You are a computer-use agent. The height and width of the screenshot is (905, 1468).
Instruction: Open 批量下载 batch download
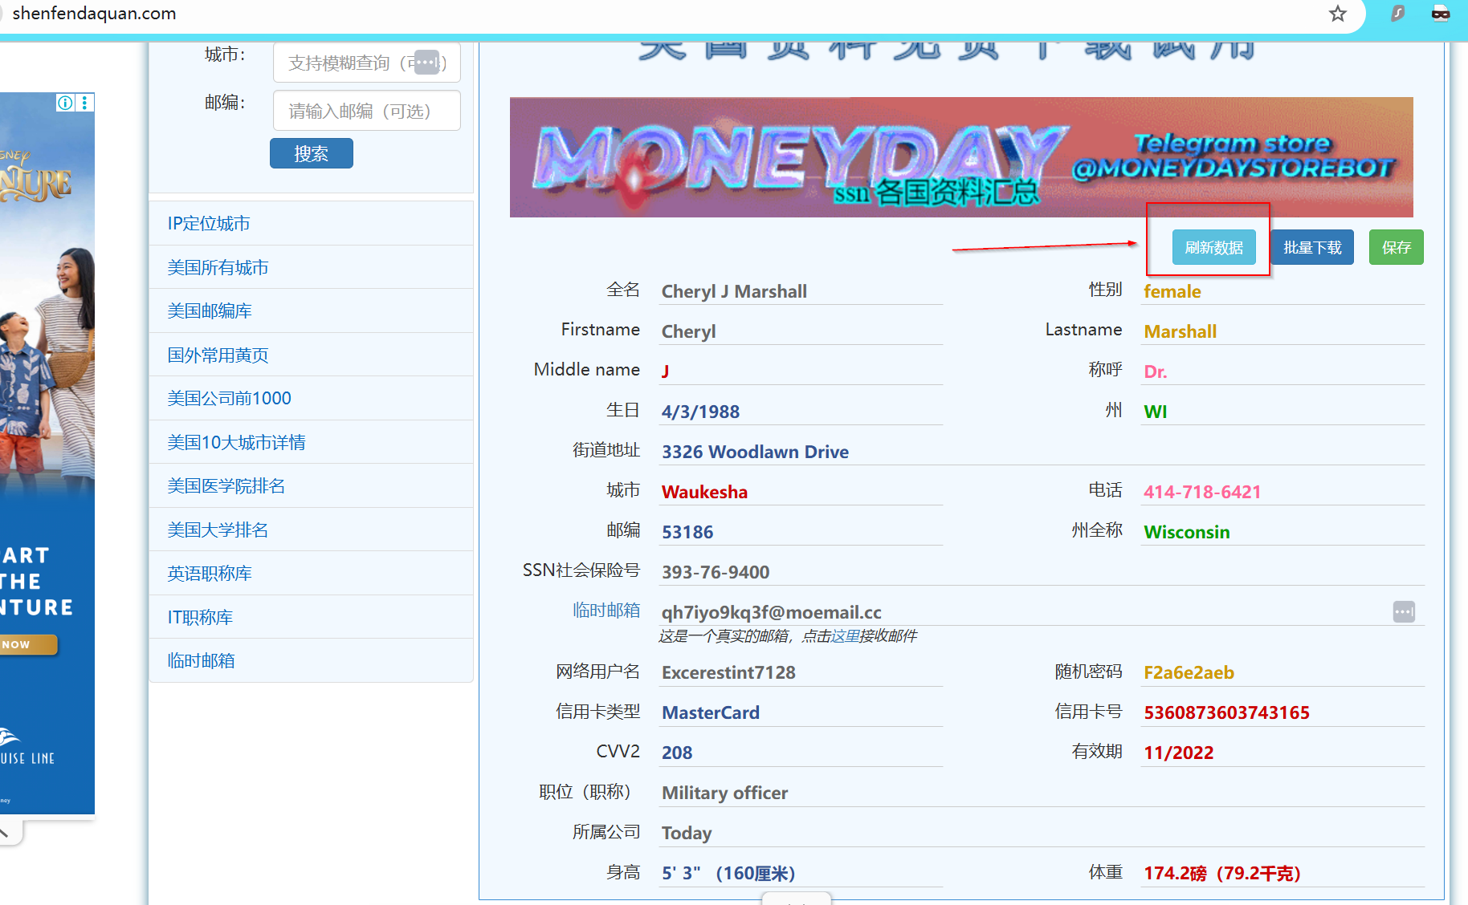click(x=1312, y=247)
